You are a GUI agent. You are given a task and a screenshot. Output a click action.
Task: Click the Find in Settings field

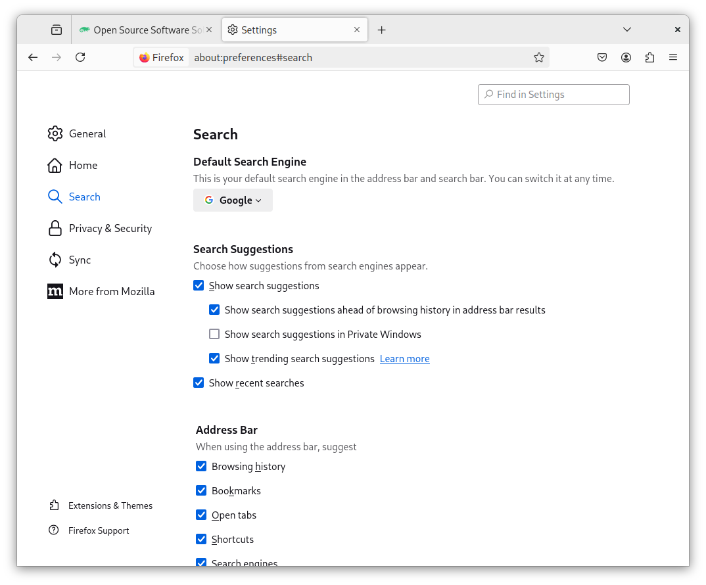[553, 95]
